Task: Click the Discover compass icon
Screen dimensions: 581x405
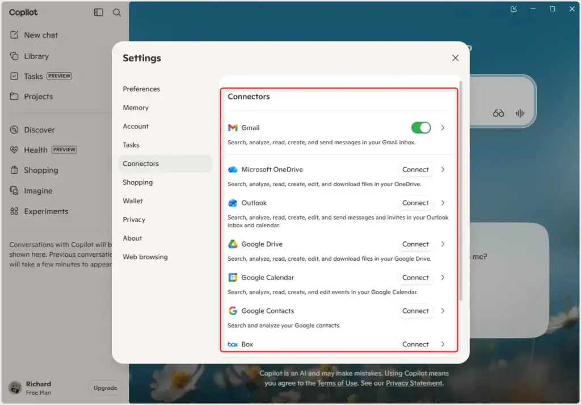Action: click(14, 130)
